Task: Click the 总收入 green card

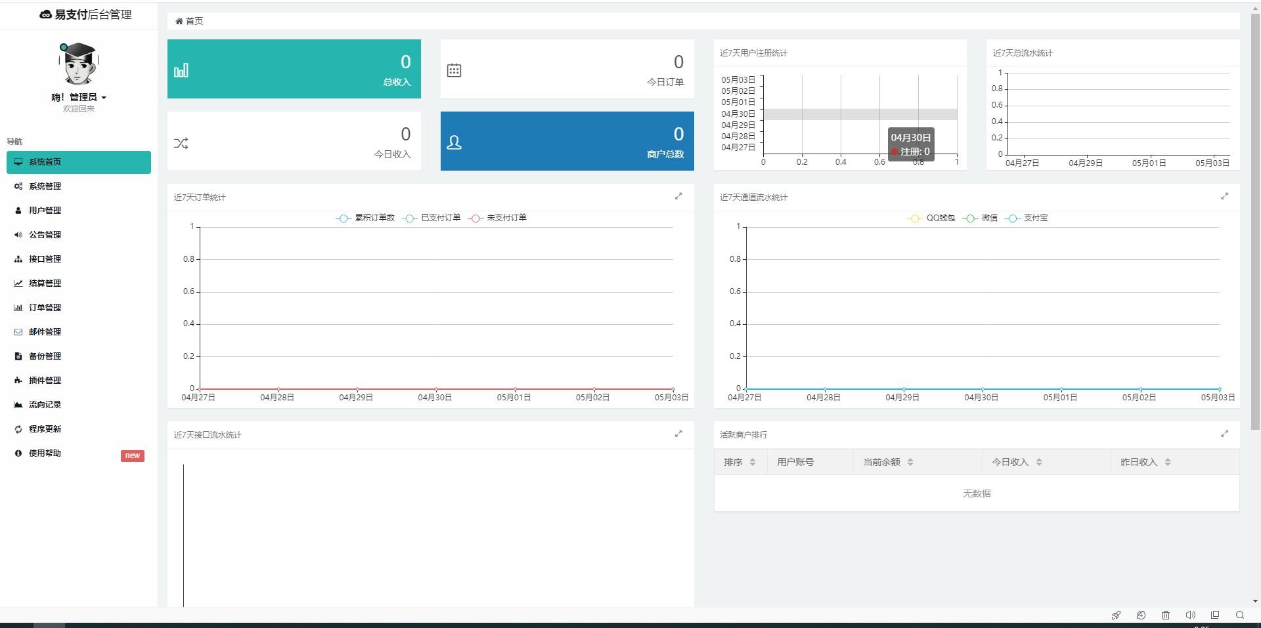Action: click(294, 69)
